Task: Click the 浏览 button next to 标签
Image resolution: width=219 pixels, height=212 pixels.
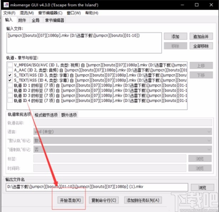Action: coord(200,159)
